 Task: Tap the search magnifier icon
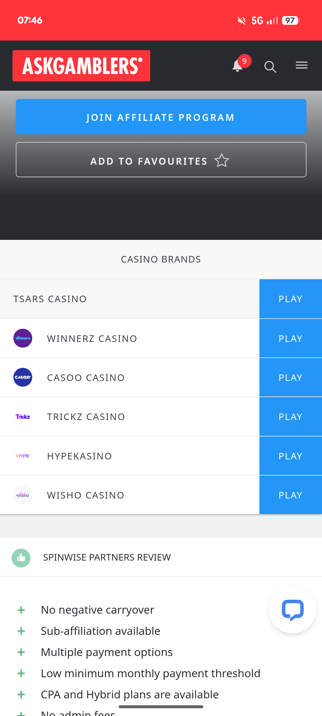[x=270, y=67]
